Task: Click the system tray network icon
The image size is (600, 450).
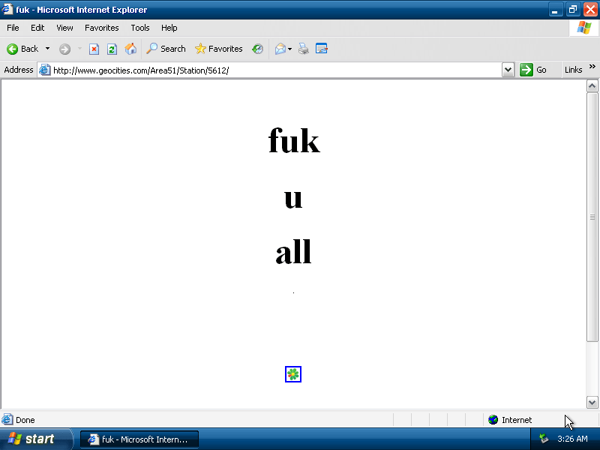Action: click(x=544, y=438)
